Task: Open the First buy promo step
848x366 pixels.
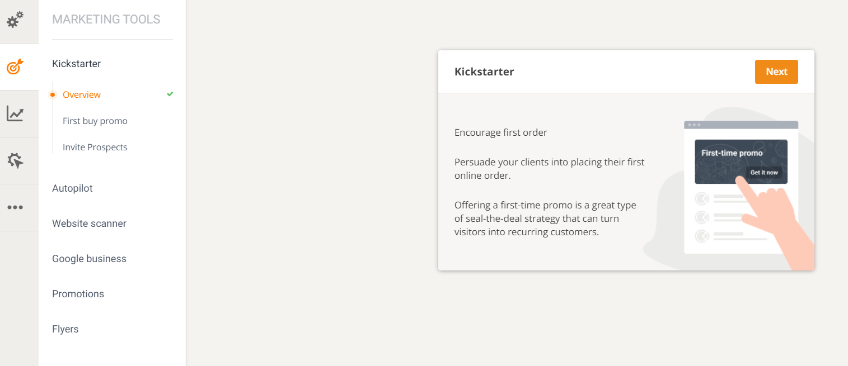Action: (x=95, y=121)
